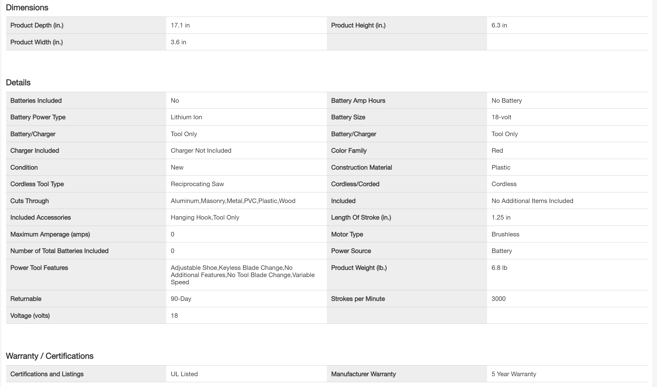657x387 pixels.
Task: Click the Red Color Family value
Action: [497, 151]
